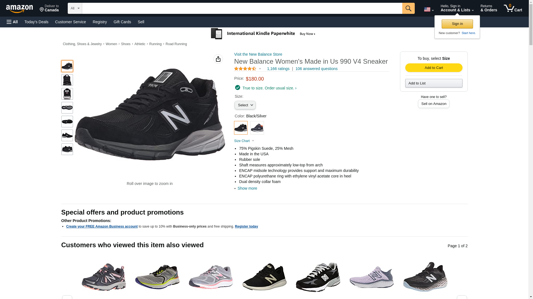Open Today's Deals in navigation

(x=36, y=22)
